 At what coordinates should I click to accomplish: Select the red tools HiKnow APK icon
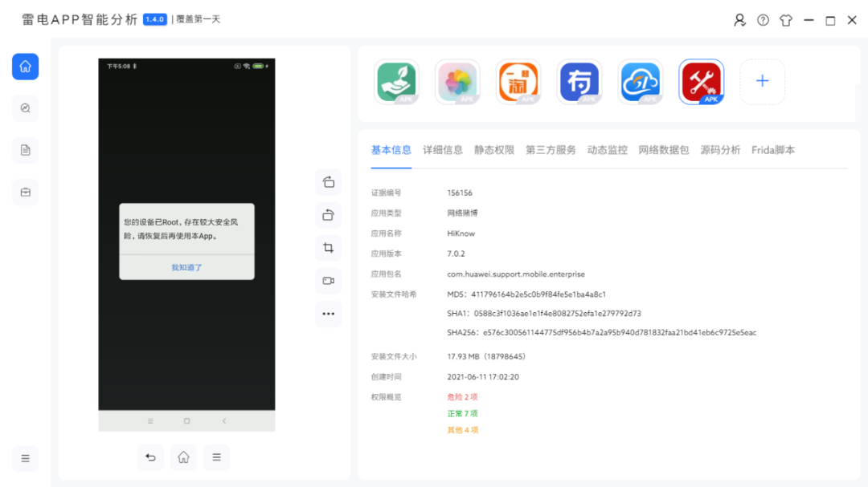click(x=701, y=82)
